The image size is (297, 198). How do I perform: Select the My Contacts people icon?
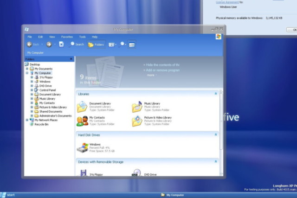coord(83,121)
